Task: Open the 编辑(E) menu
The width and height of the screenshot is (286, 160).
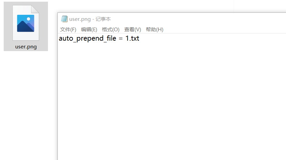Action: coord(89,30)
